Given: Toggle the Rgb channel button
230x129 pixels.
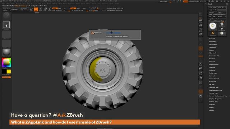Looking at the screenshot, I should 59,8.
